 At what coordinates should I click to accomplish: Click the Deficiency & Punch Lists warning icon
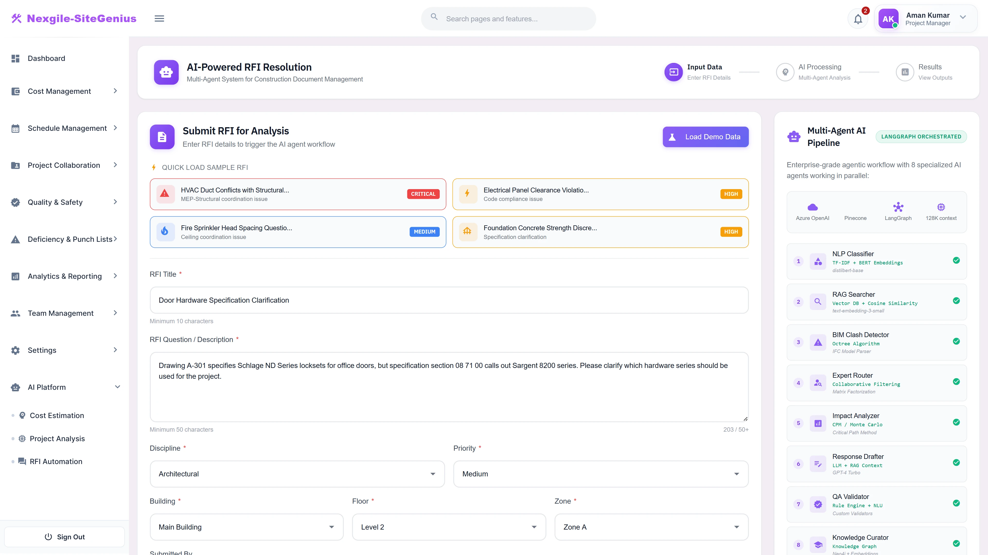coord(15,239)
